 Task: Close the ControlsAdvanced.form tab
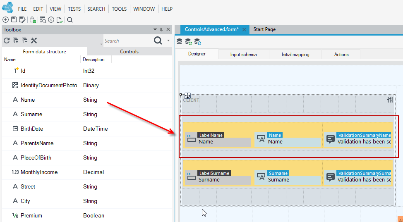tap(244, 29)
